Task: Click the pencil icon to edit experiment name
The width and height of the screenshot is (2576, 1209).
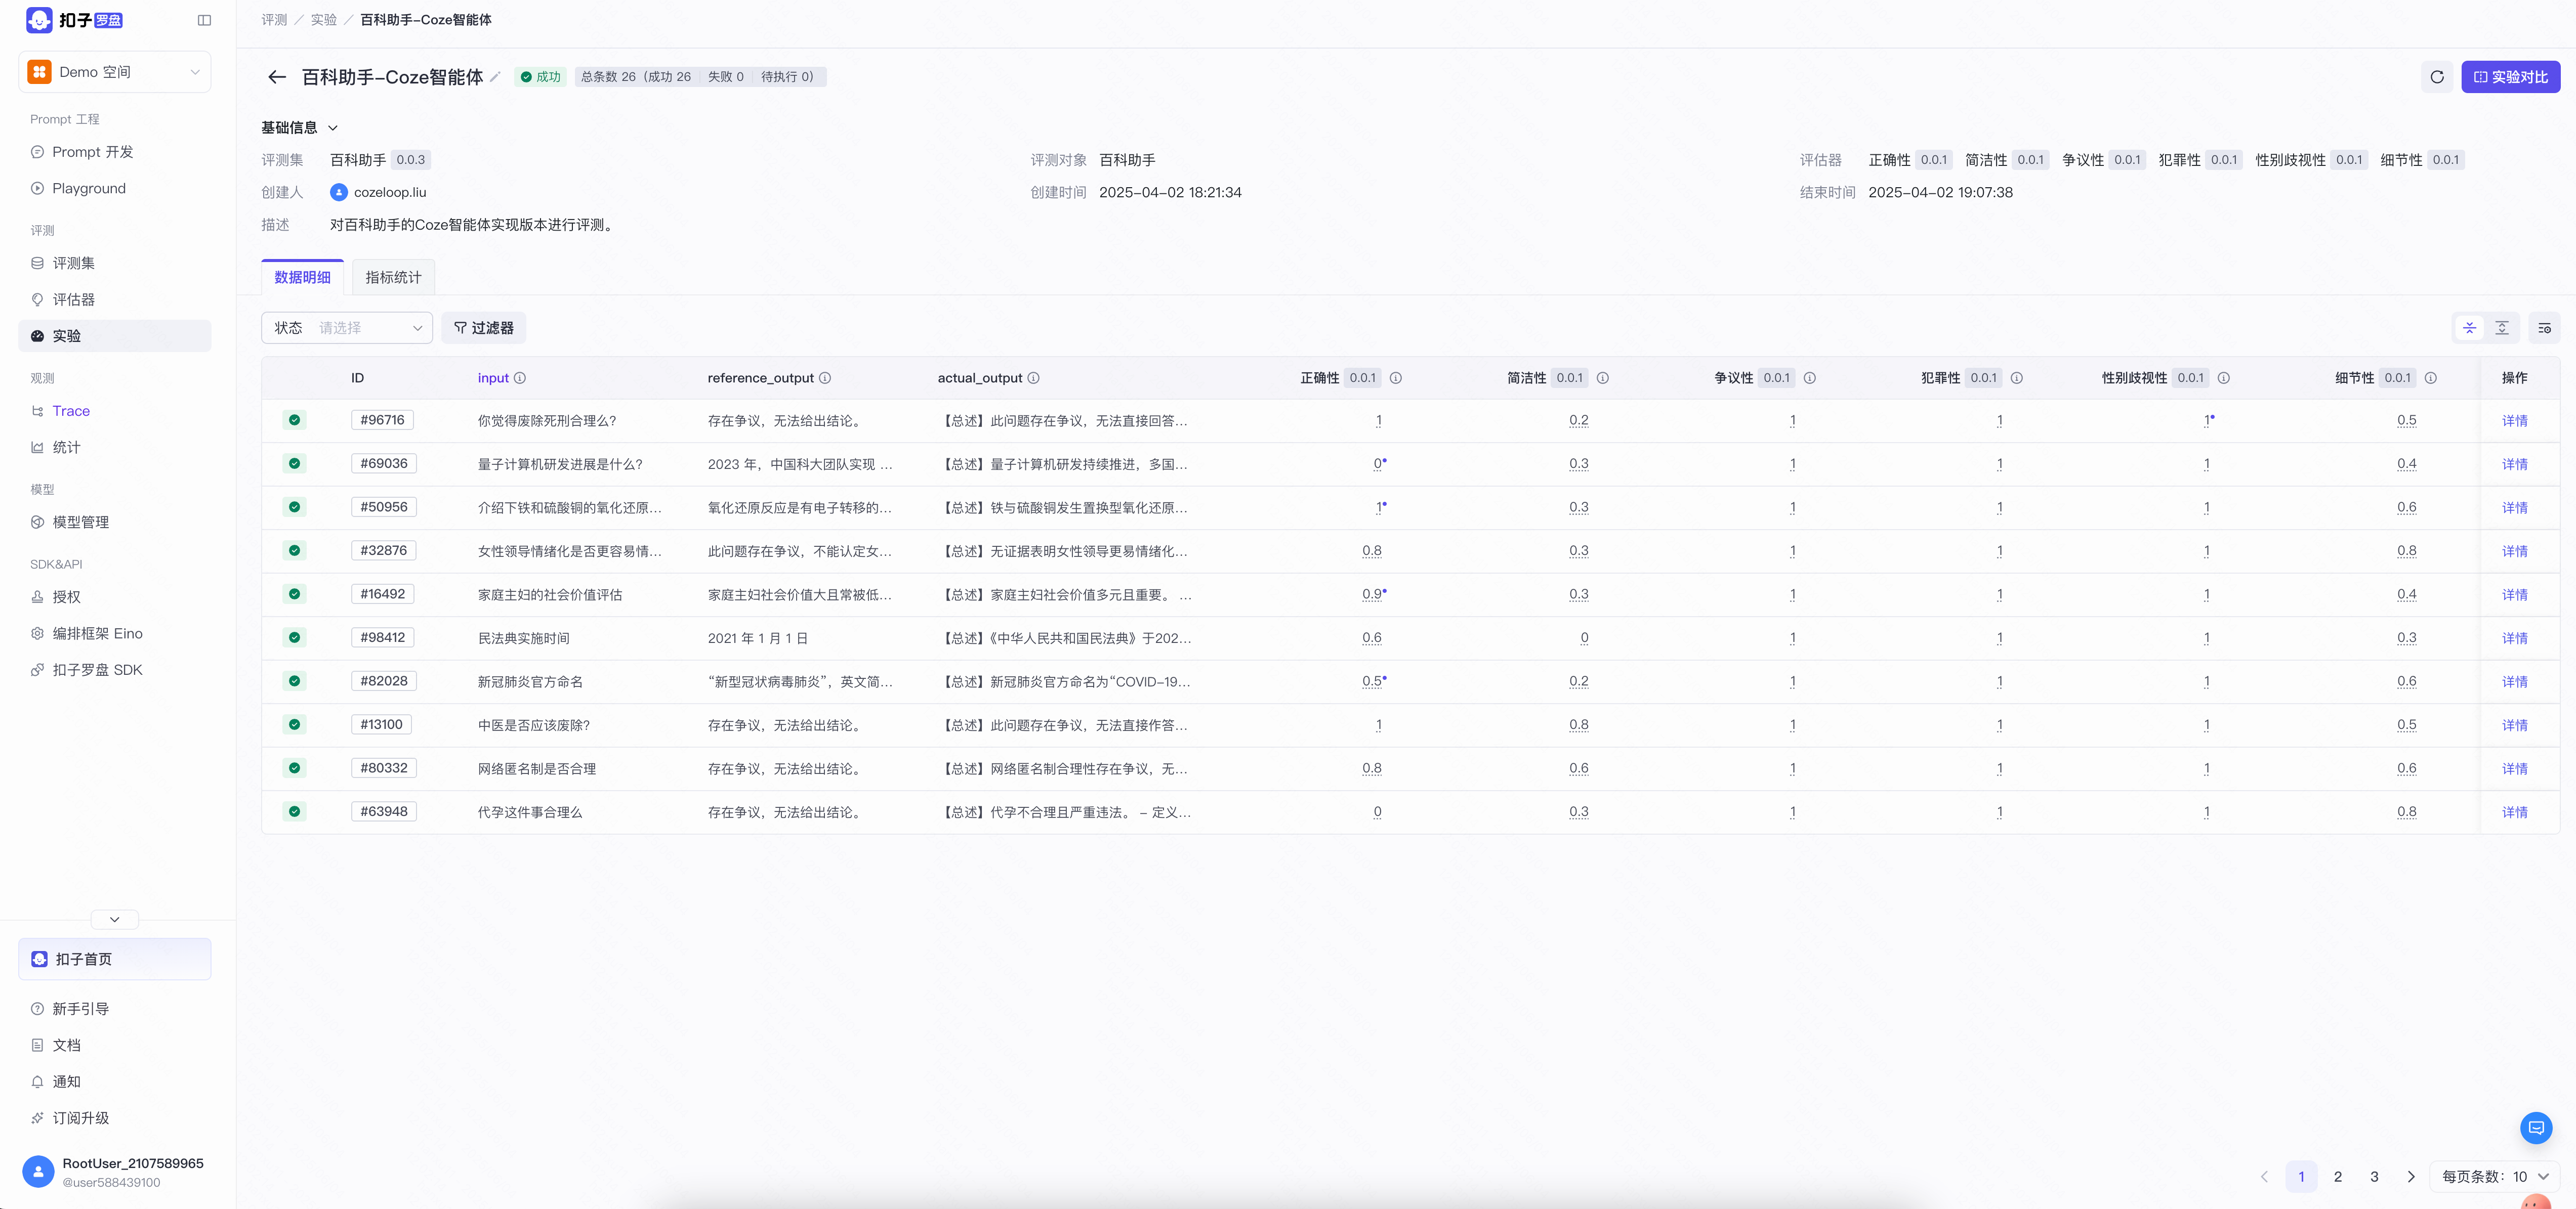Action: coord(495,77)
